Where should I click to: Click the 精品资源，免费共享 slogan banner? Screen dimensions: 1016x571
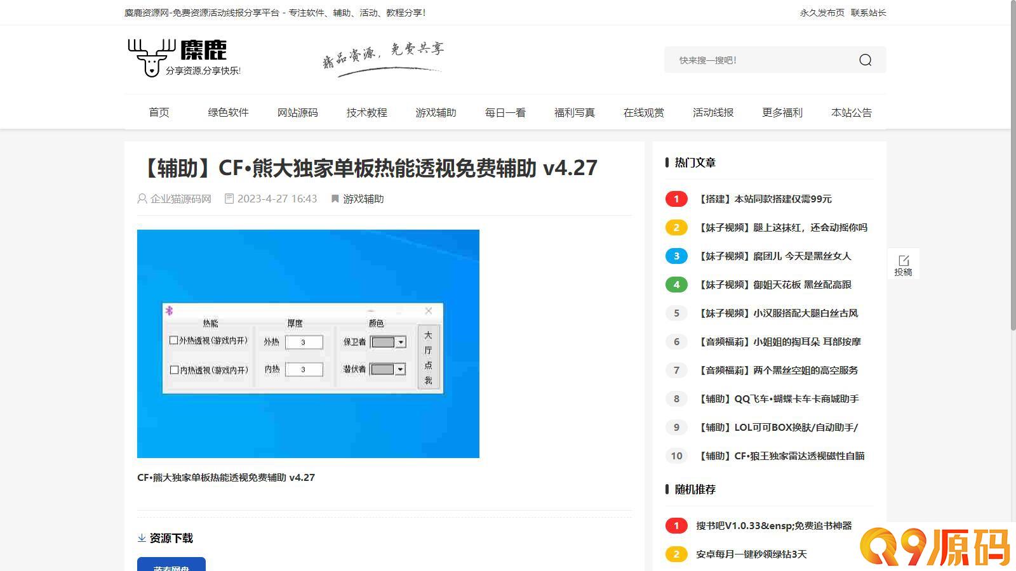coord(383,59)
